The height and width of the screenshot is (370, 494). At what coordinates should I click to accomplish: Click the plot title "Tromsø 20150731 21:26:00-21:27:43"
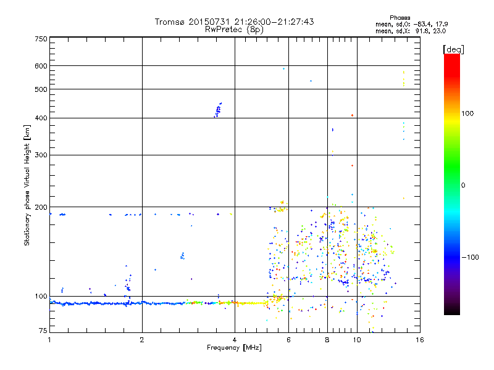234,22
